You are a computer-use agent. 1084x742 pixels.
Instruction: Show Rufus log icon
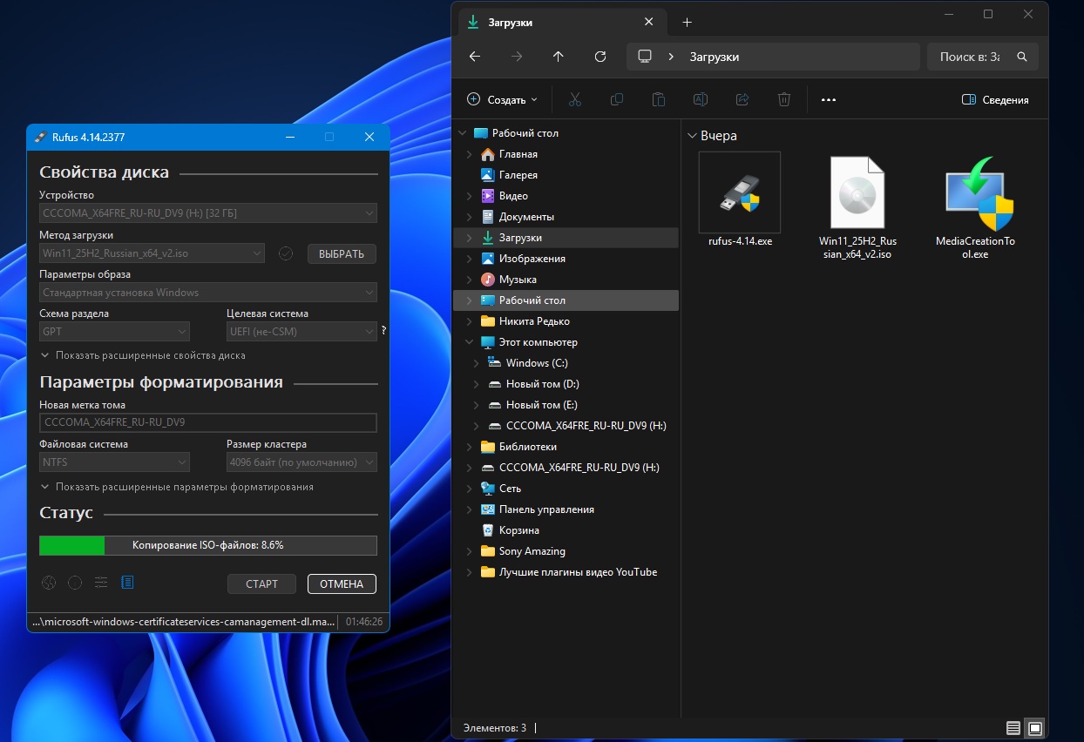click(127, 583)
